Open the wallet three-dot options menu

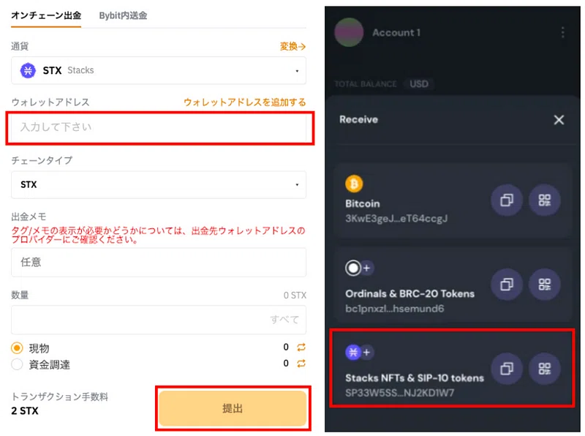point(562,32)
